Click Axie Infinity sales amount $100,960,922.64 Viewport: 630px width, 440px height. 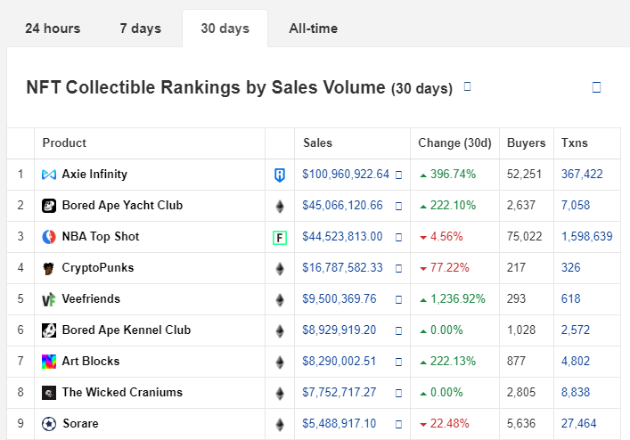coord(346,174)
